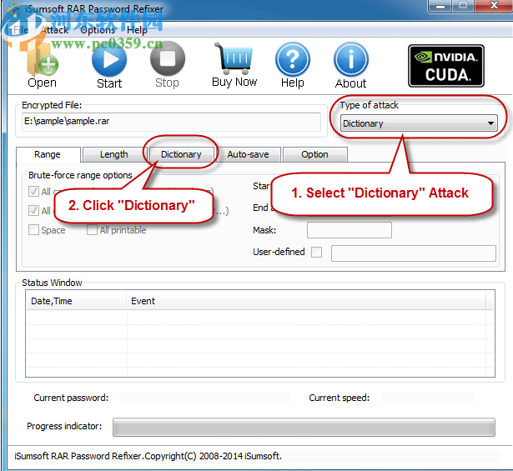Switch to the Length tab
The height and width of the screenshot is (471, 513).
pos(114,154)
